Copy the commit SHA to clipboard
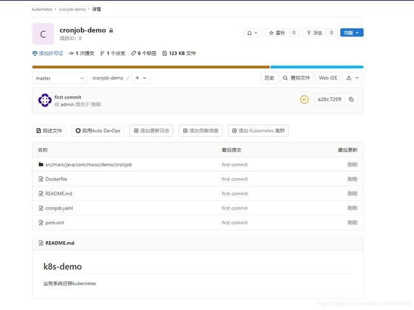 (351, 99)
